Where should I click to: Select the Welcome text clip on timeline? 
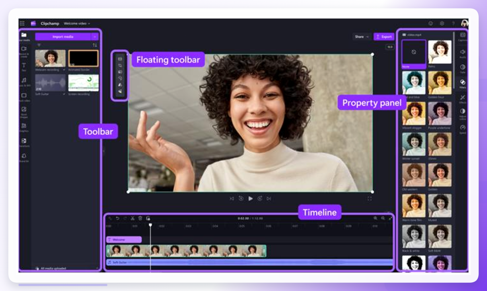pos(124,240)
